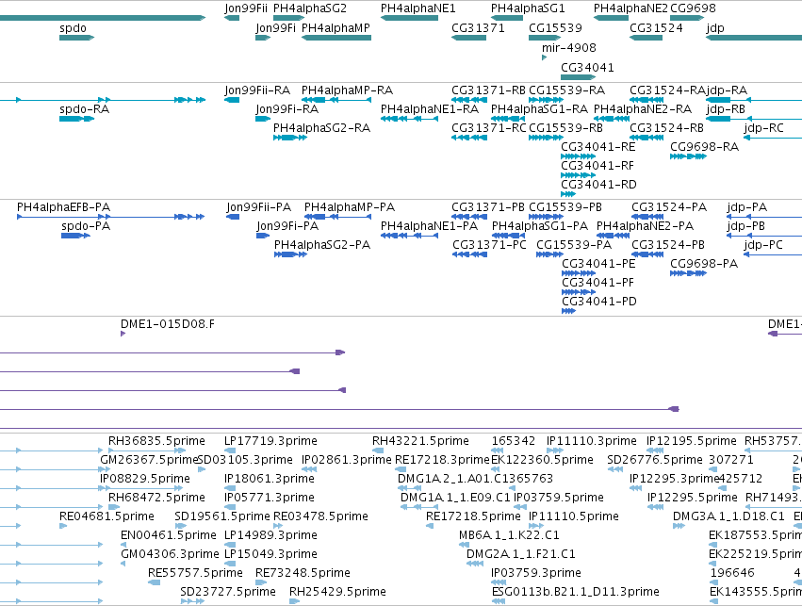The height and width of the screenshot is (606, 802).
Task: Open the jdp-RC transcript label
Action: pos(763,128)
